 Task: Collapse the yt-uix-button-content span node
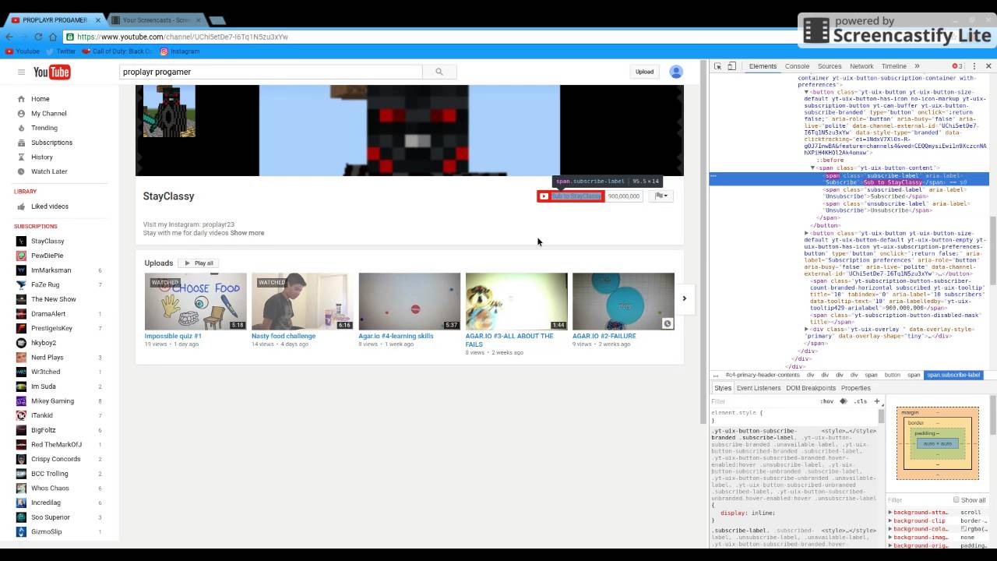pos(812,168)
